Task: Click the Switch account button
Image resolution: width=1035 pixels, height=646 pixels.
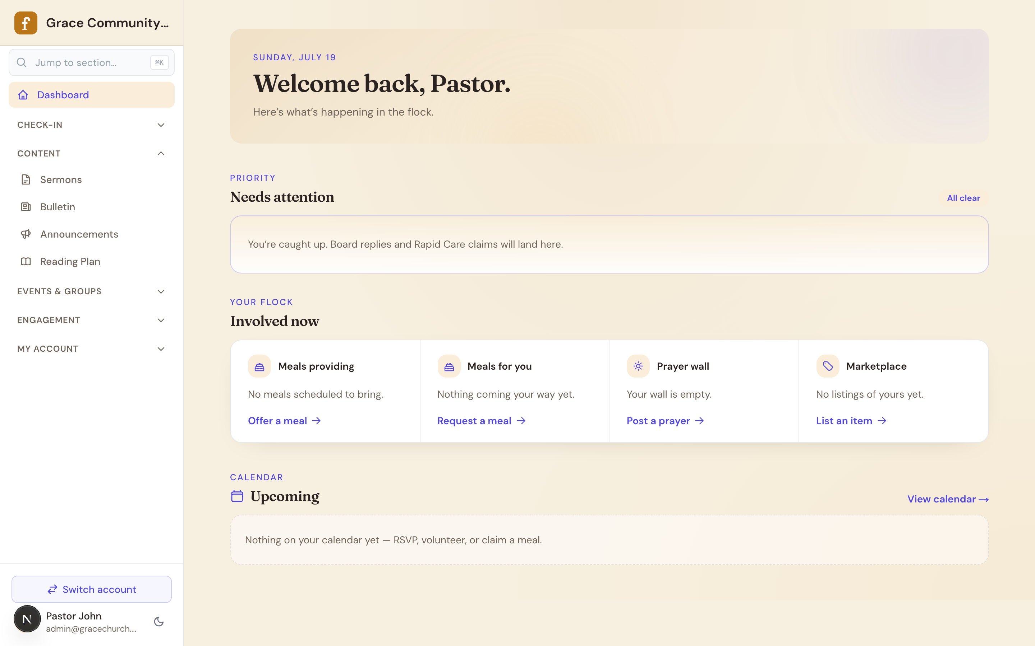Action: (92, 589)
